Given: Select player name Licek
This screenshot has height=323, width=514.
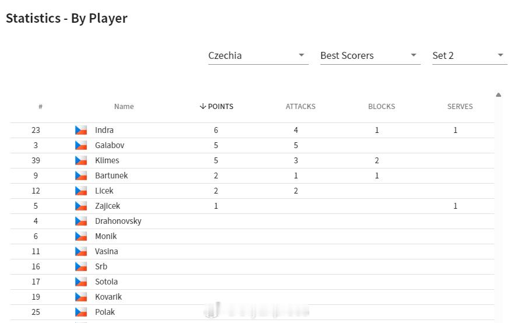Looking at the screenshot, I should point(104,191).
